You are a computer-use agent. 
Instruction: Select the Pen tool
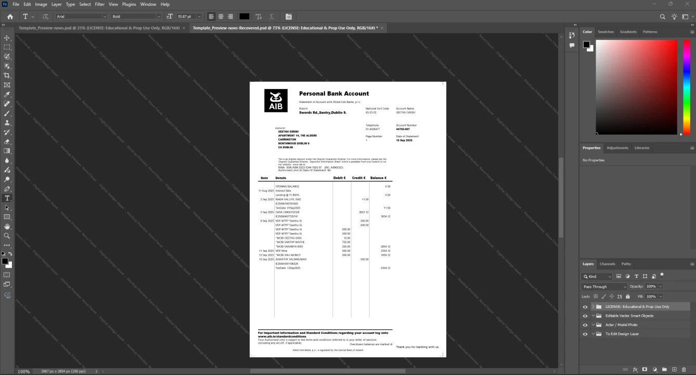point(7,189)
